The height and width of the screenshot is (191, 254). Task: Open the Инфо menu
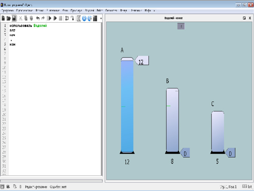(x=148, y=11)
